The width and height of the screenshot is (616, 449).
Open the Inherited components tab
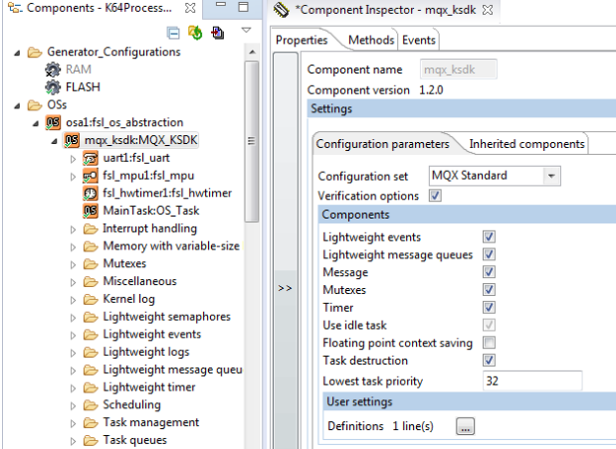click(x=526, y=144)
